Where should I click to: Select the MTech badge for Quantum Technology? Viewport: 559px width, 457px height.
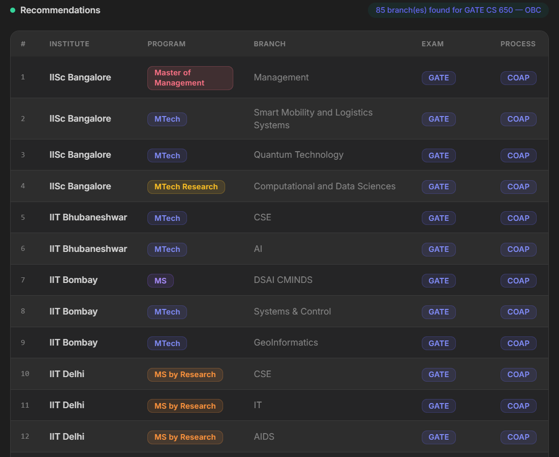coord(167,156)
